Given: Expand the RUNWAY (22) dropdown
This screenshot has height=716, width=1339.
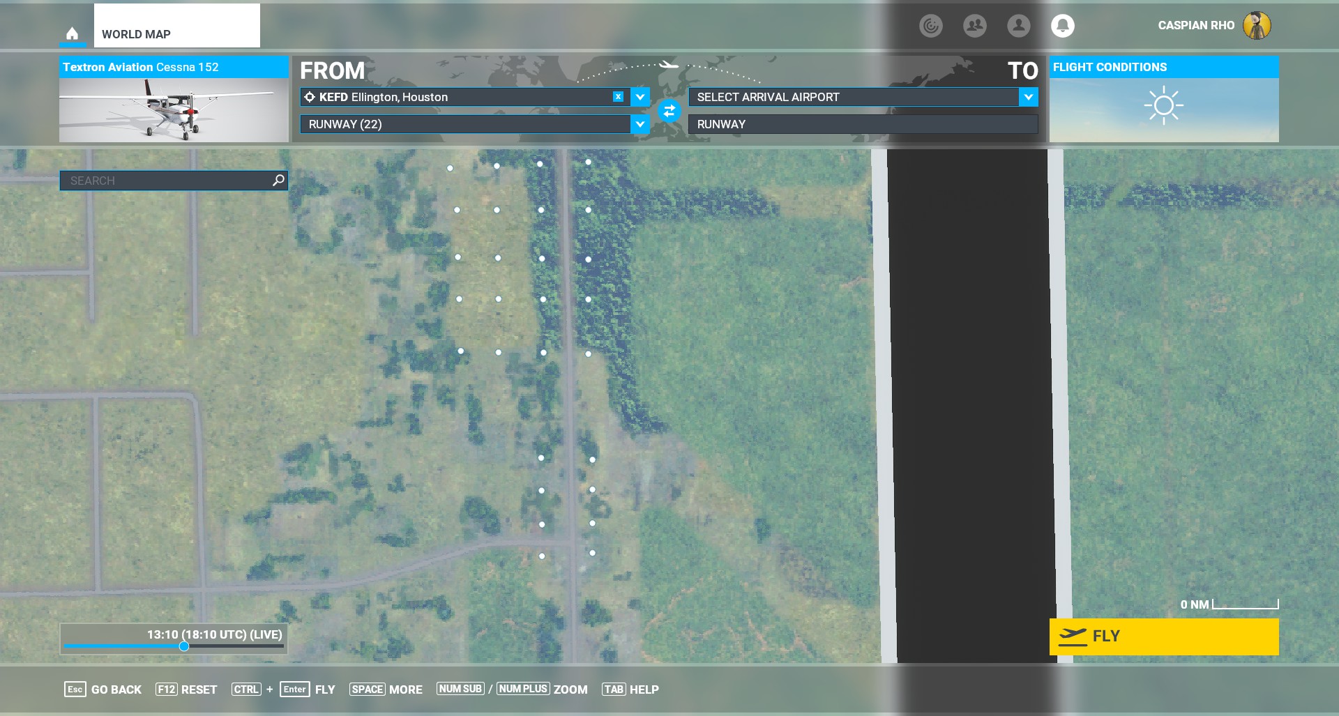Looking at the screenshot, I should pyautogui.click(x=640, y=124).
